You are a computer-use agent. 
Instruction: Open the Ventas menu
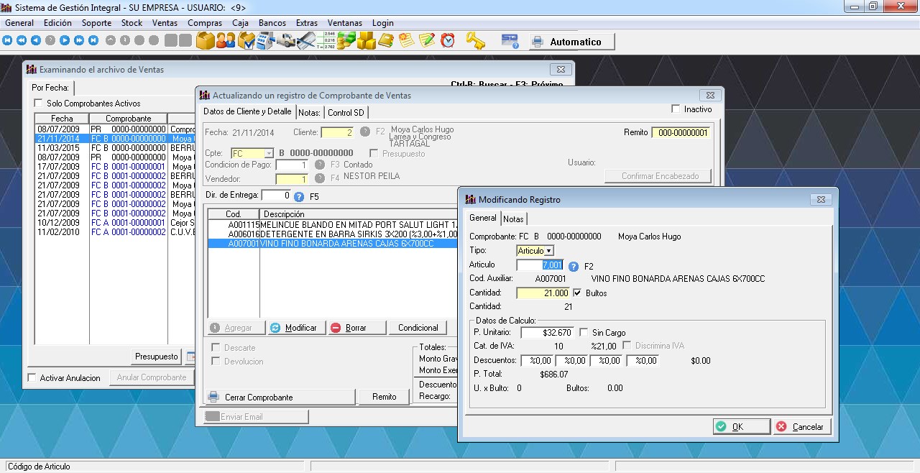(165, 23)
